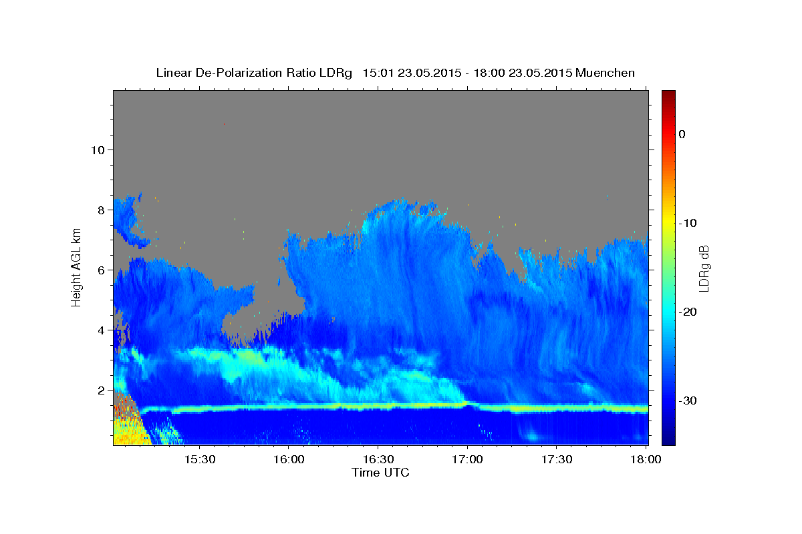Click the colorbar value label -30
The height and width of the screenshot is (534, 802).
tap(688, 400)
